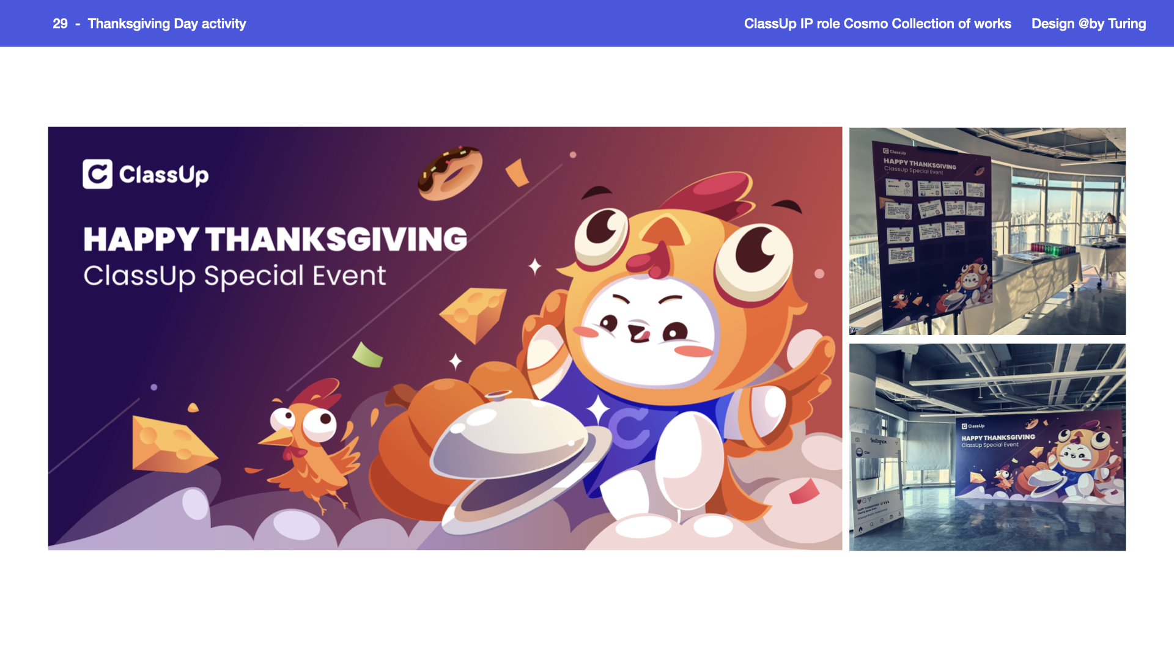The height and width of the screenshot is (660, 1174).
Task: Open the top photo of poster board
Action: point(988,231)
